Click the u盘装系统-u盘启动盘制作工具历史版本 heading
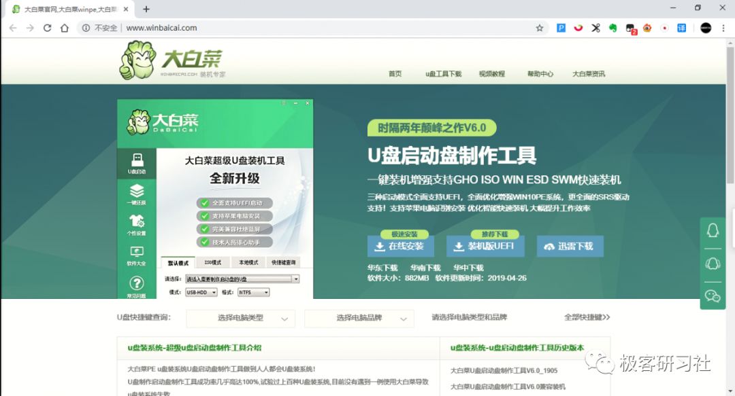Viewport: 735px width, 396px height. point(517,348)
